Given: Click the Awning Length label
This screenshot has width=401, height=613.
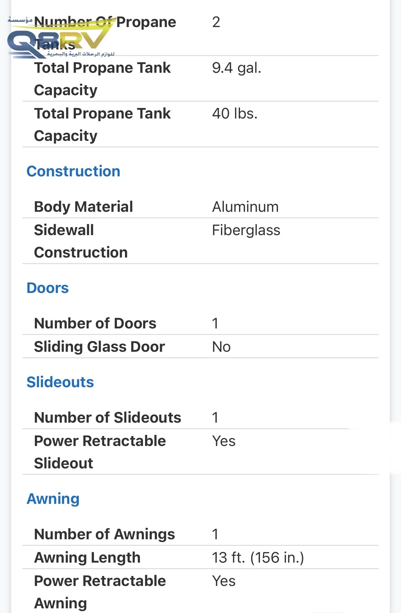Looking at the screenshot, I should tap(87, 558).
